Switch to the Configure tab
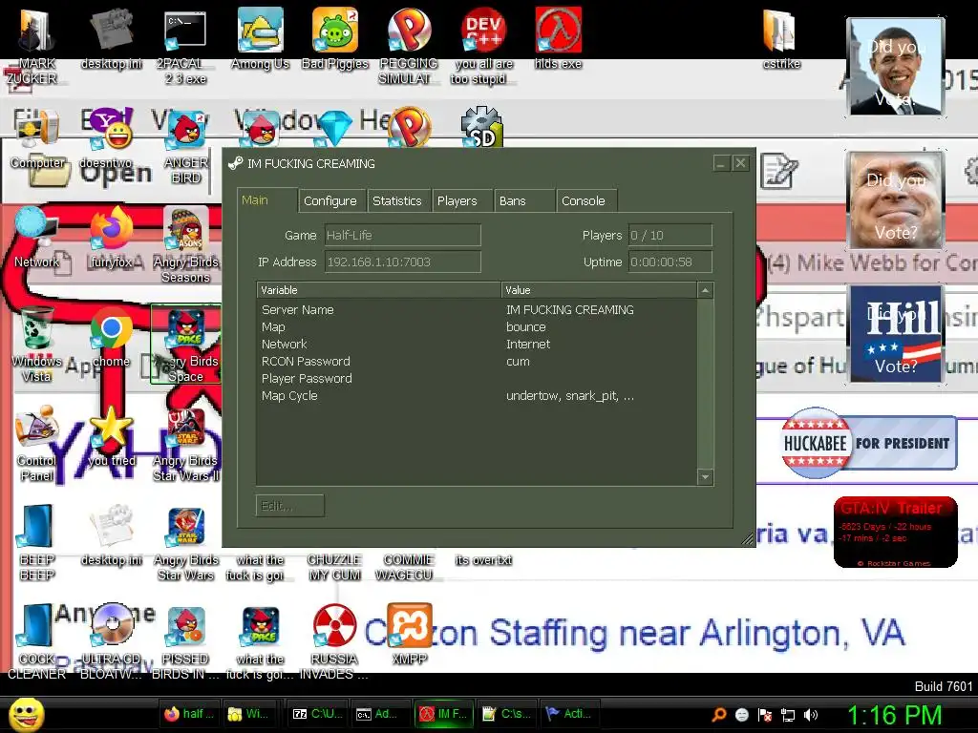 tap(330, 200)
